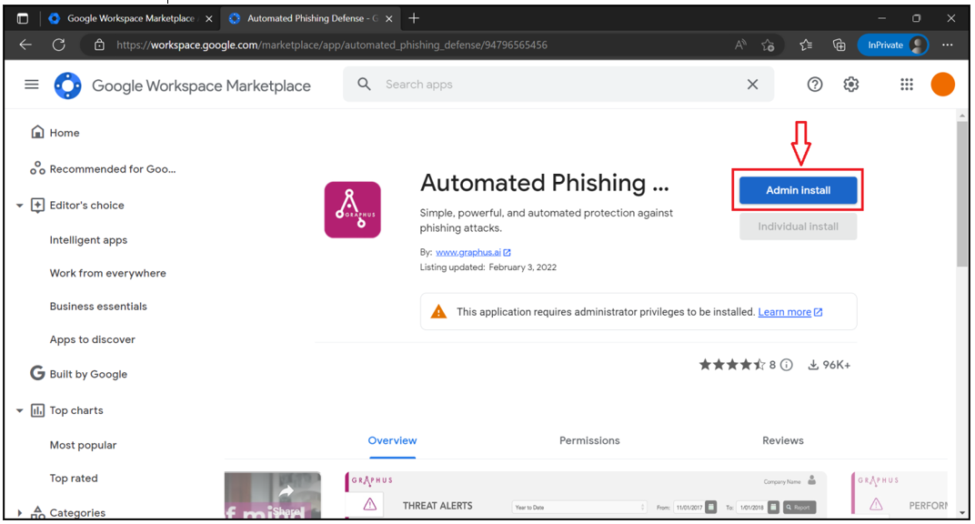
Task: Open the Google apps grid launcher
Action: tap(907, 85)
